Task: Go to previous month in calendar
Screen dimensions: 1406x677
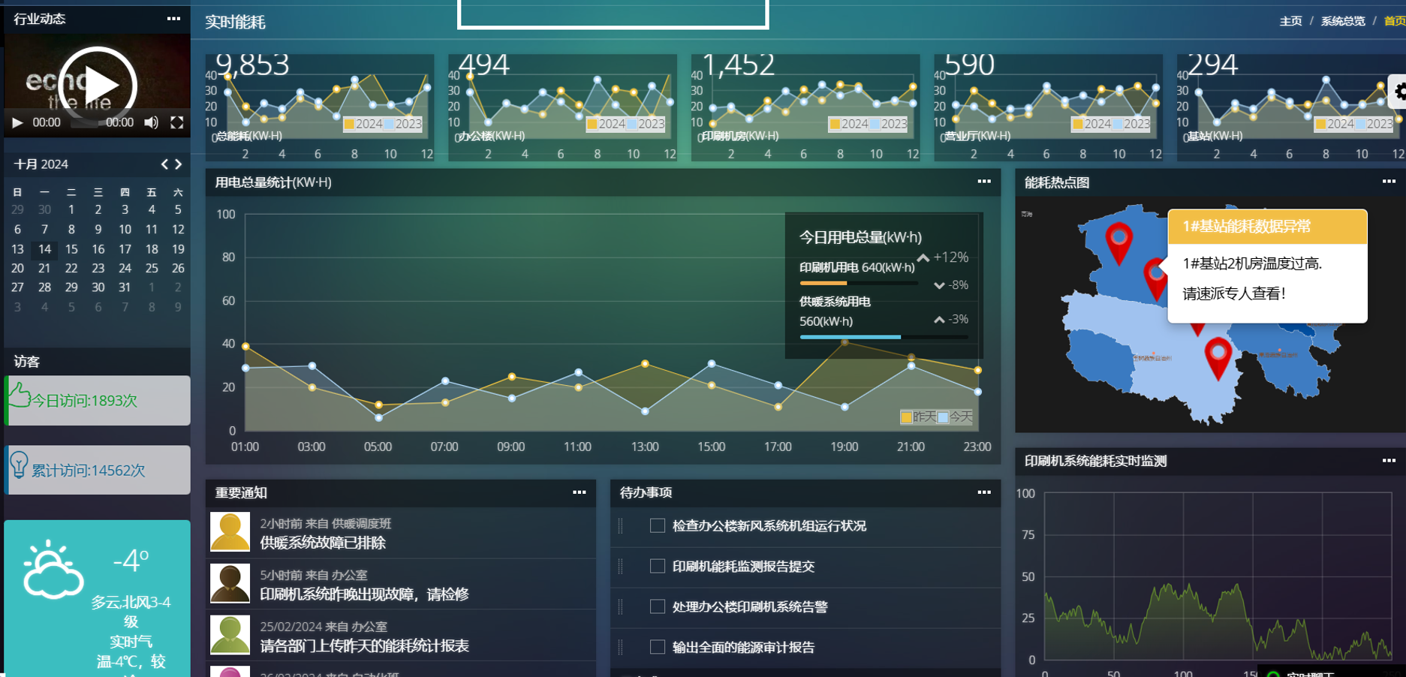Action: pos(165,164)
